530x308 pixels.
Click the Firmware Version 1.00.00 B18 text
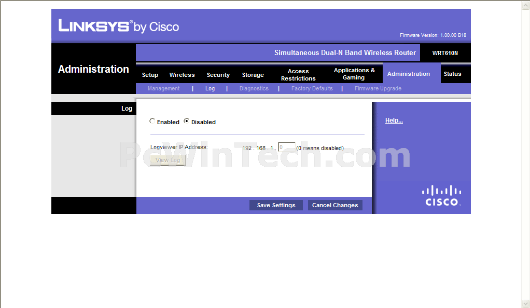(x=433, y=35)
